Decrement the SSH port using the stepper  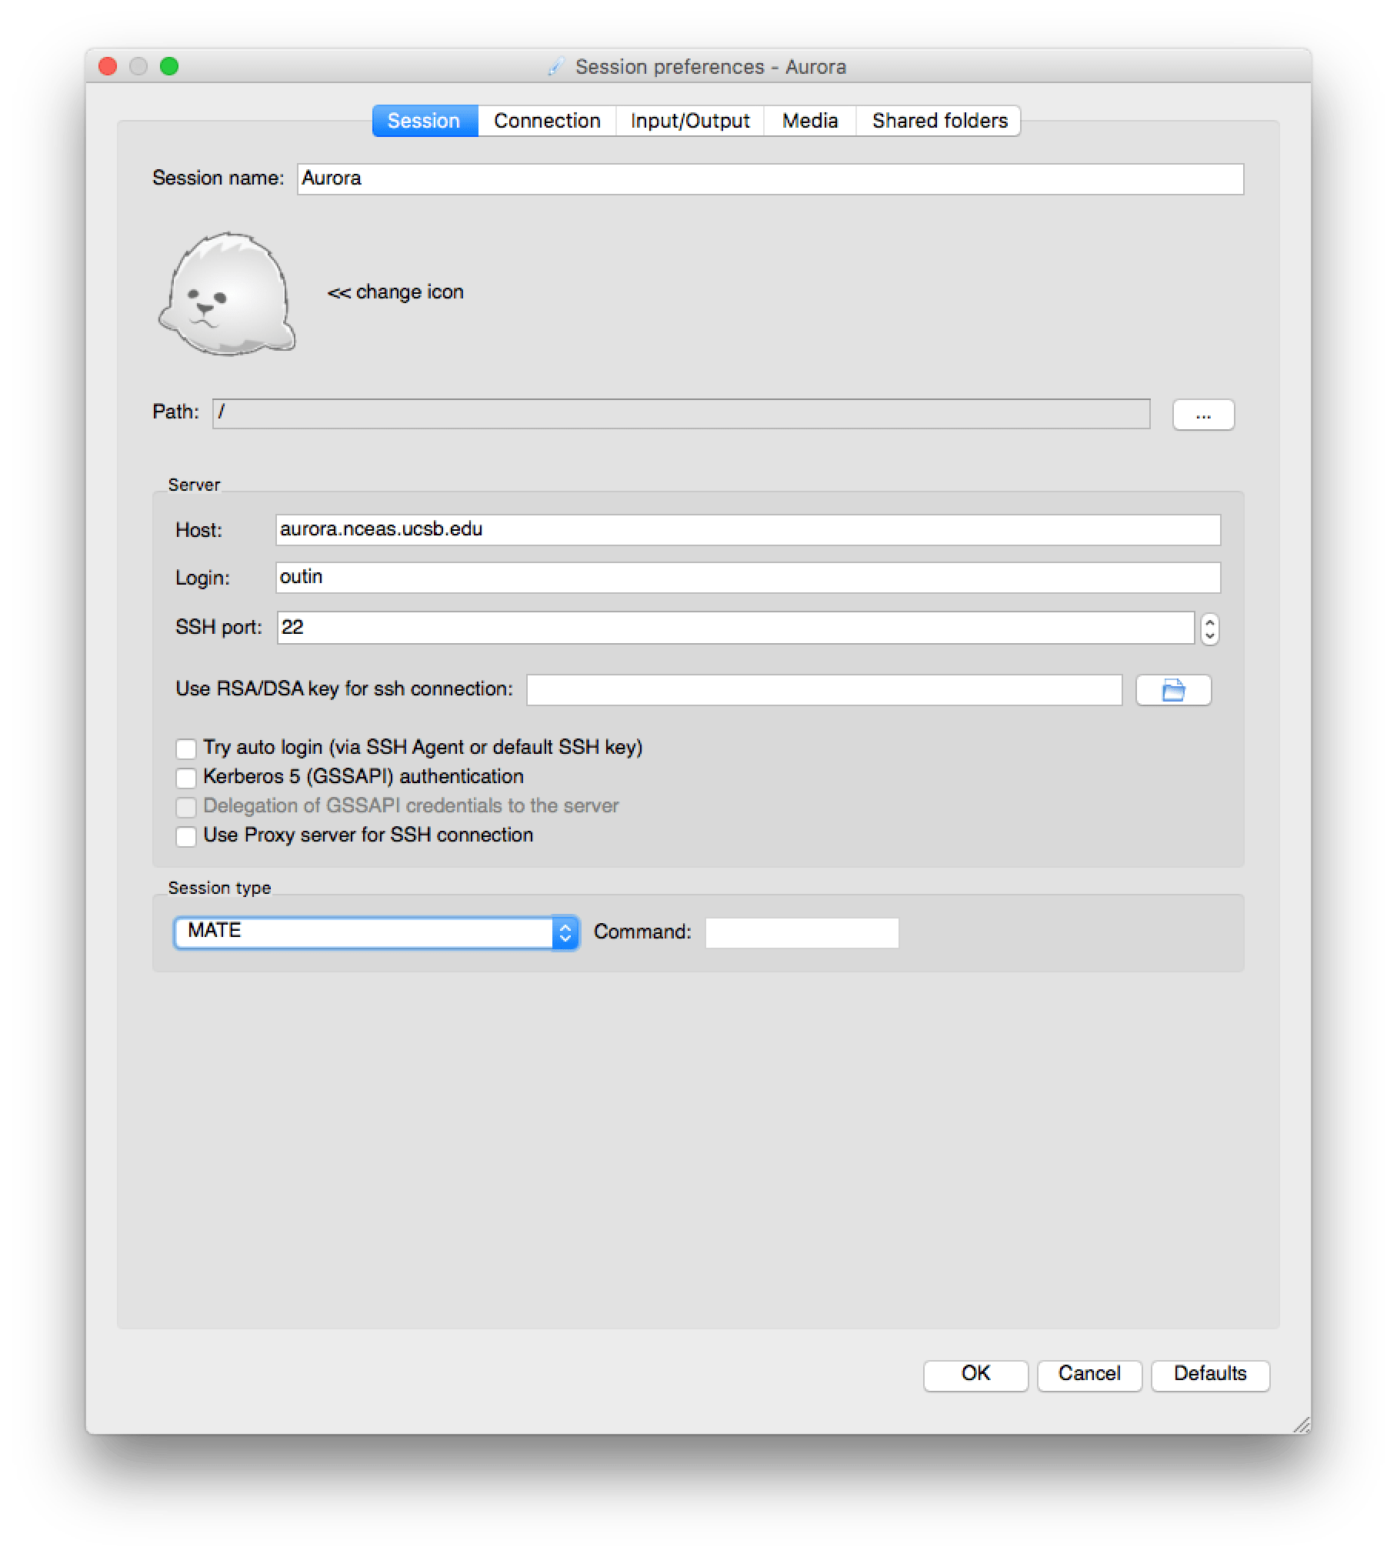pyautogui.click(x=1209, y=635)
